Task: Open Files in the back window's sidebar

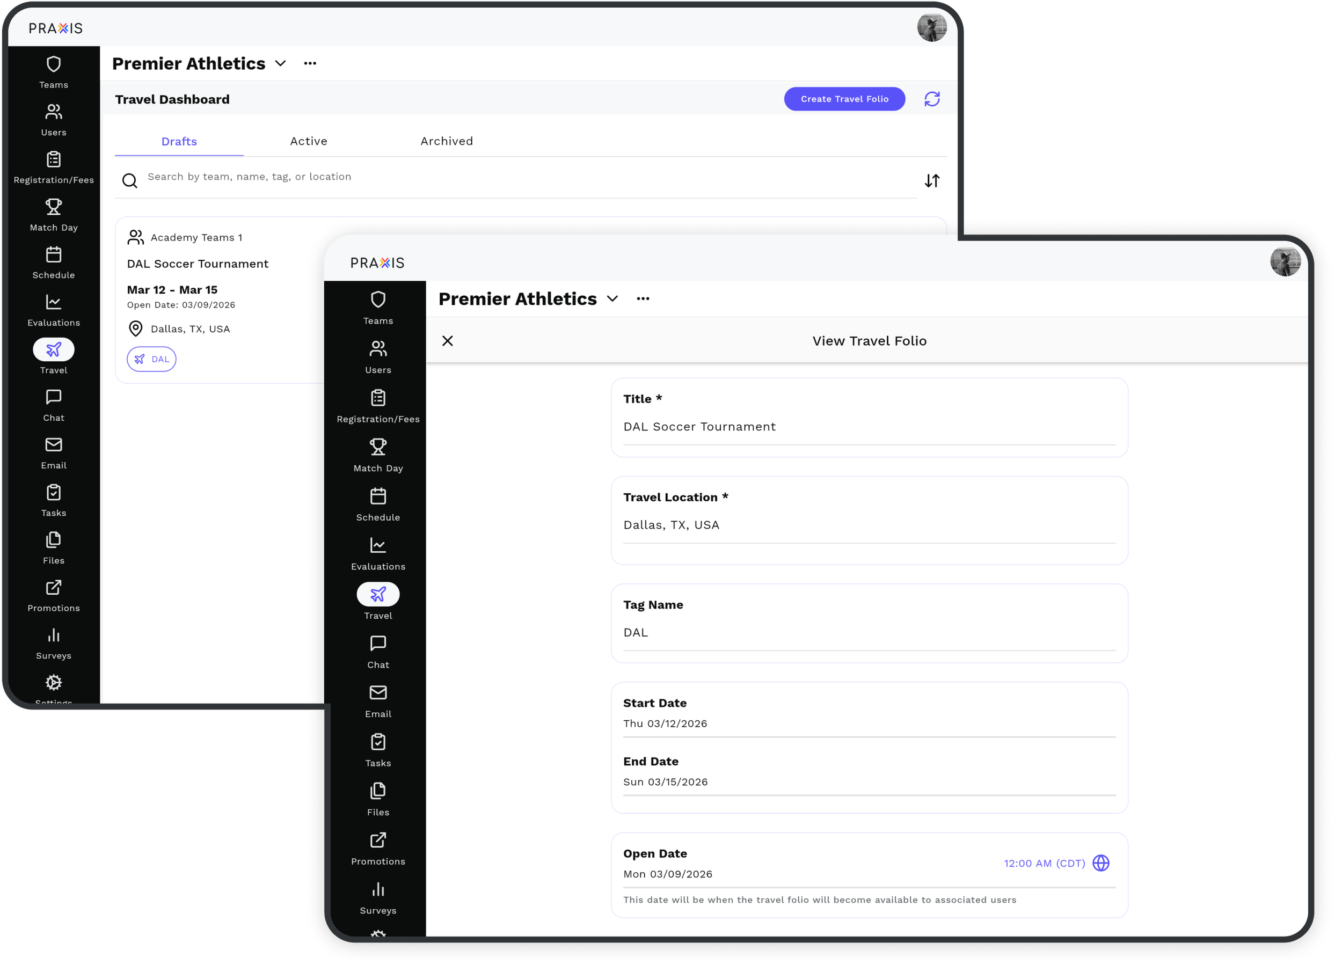Action: coord(53,548)
